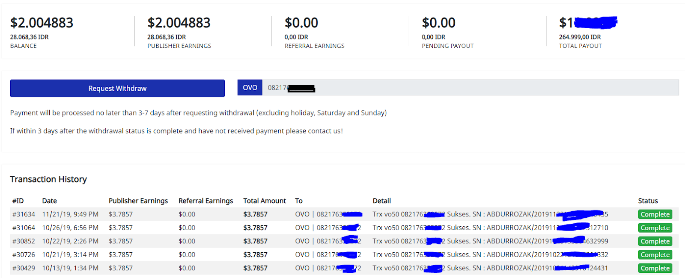Click the Publisher Earnings column header
This screenshot has width=685, height=278.
[x=138, y=201]
